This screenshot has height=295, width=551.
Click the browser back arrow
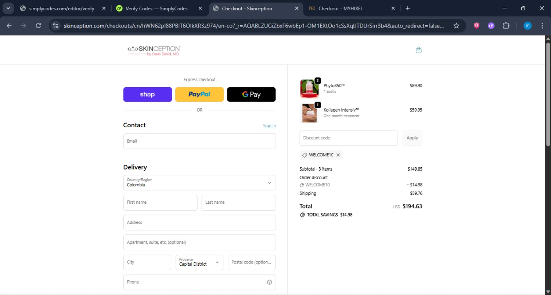(x=9, y=26)
